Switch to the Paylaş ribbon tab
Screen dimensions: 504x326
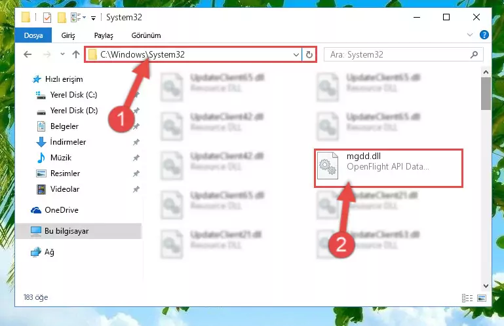(104, 35)
